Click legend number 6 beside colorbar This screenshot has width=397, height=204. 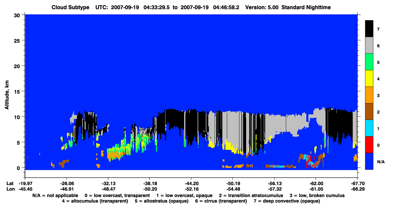coord(378,46)
